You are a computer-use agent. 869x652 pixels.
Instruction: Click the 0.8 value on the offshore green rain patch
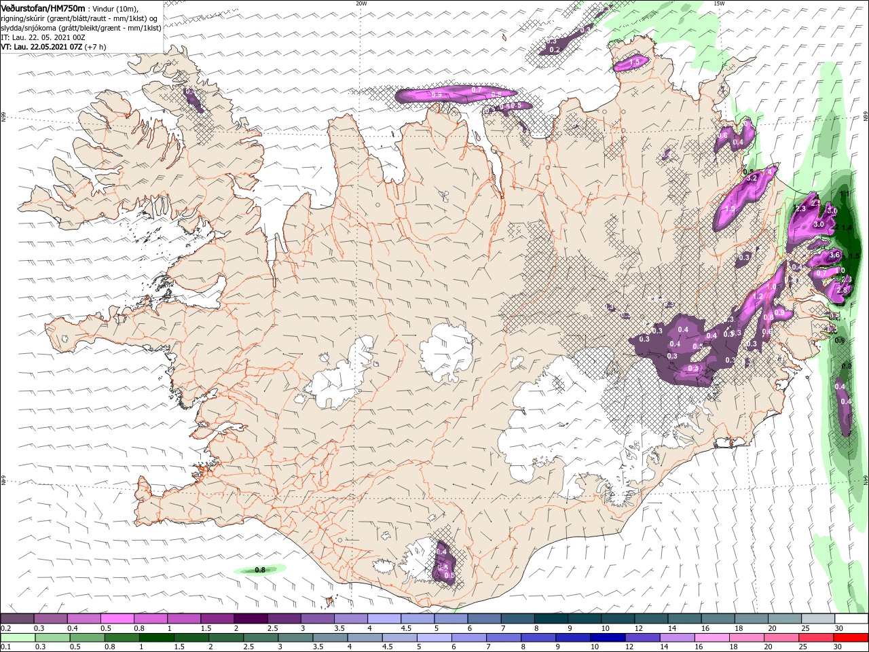tap(260, 570)
